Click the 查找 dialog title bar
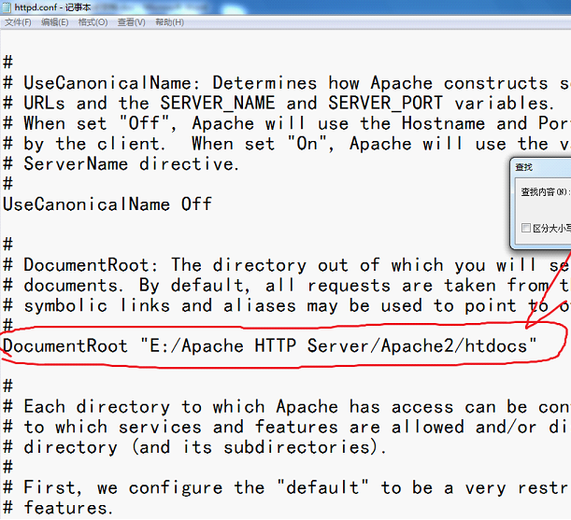The width and height of the screenshot is (571, 520). click(541, 167)
